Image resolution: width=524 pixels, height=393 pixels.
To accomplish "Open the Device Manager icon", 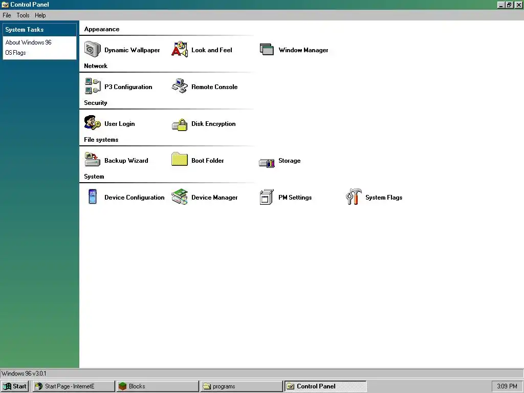I will 180,196.
